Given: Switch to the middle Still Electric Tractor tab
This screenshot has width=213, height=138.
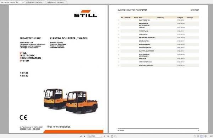Looking at the screenshot, I should [x=35, y=2].
